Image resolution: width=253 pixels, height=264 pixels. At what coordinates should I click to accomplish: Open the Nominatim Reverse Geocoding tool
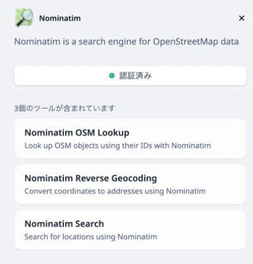[130, 184]
